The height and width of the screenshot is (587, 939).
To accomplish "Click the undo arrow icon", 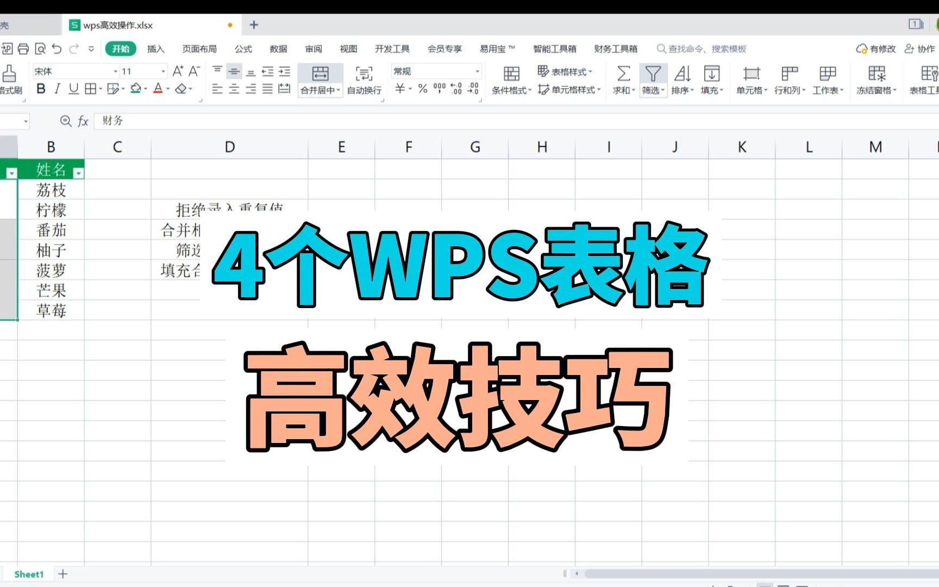I will [56, 48].
